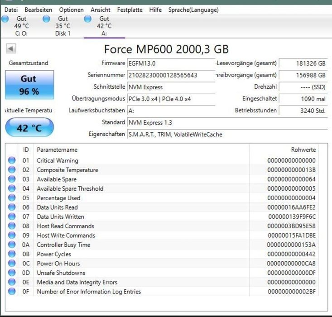Select the Critical Warning parameter name
This screenshot has width=332, height=317.
pos(58,160)
